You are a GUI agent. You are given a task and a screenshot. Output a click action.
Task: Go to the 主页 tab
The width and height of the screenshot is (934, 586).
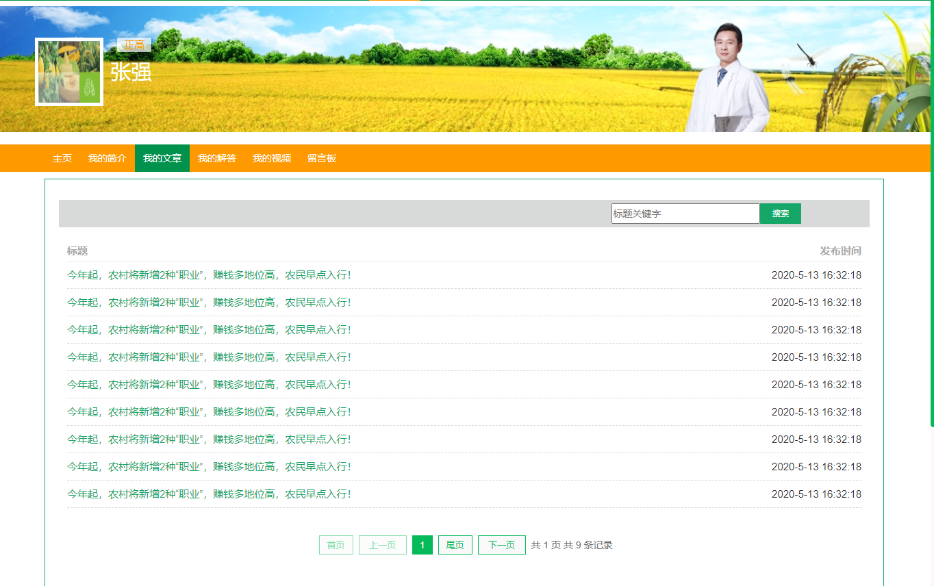point(62,158)
